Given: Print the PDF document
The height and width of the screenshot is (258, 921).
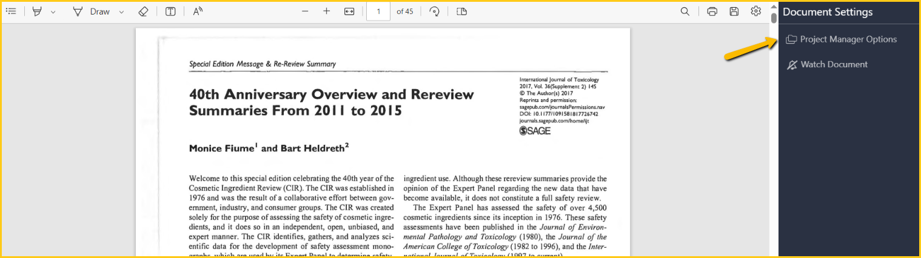Looking at the screenshot, I should (712, 12).
